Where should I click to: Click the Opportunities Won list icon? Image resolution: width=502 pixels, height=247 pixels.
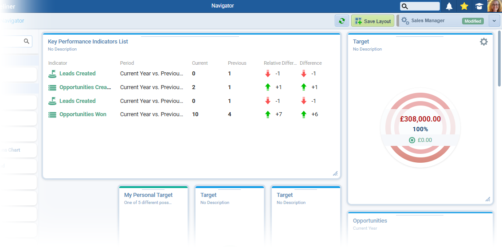click(52, 114)
